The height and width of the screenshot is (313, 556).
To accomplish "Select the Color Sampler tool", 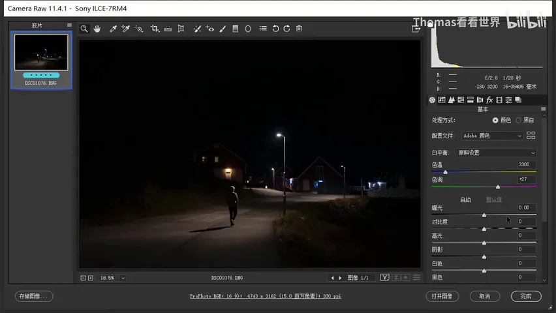I will [x=125, y=29].
